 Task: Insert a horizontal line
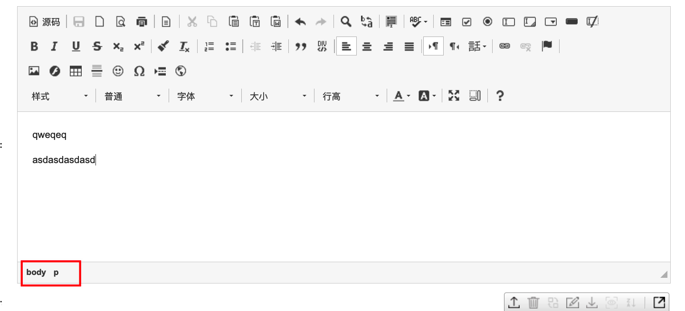(x=97, y=71)
